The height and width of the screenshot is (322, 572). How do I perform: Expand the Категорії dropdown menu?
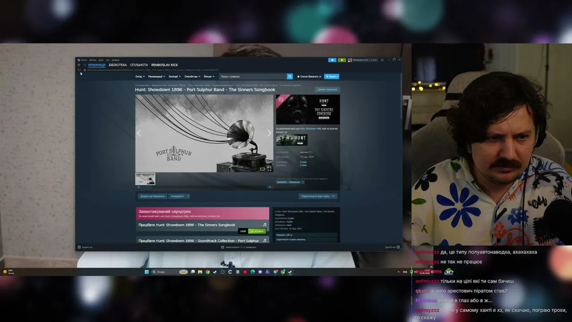tap(175, 76)
